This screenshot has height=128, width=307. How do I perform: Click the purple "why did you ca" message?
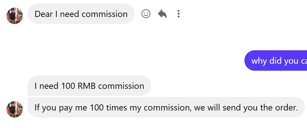point(276,60)
